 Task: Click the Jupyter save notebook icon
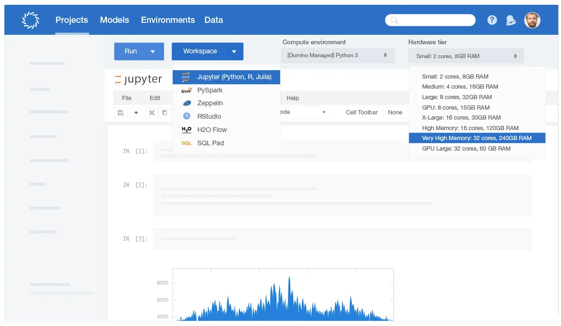coord(120,112)
